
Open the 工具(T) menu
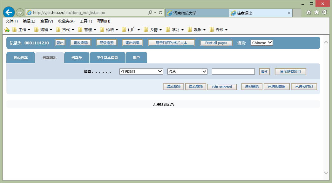(86, 21)
